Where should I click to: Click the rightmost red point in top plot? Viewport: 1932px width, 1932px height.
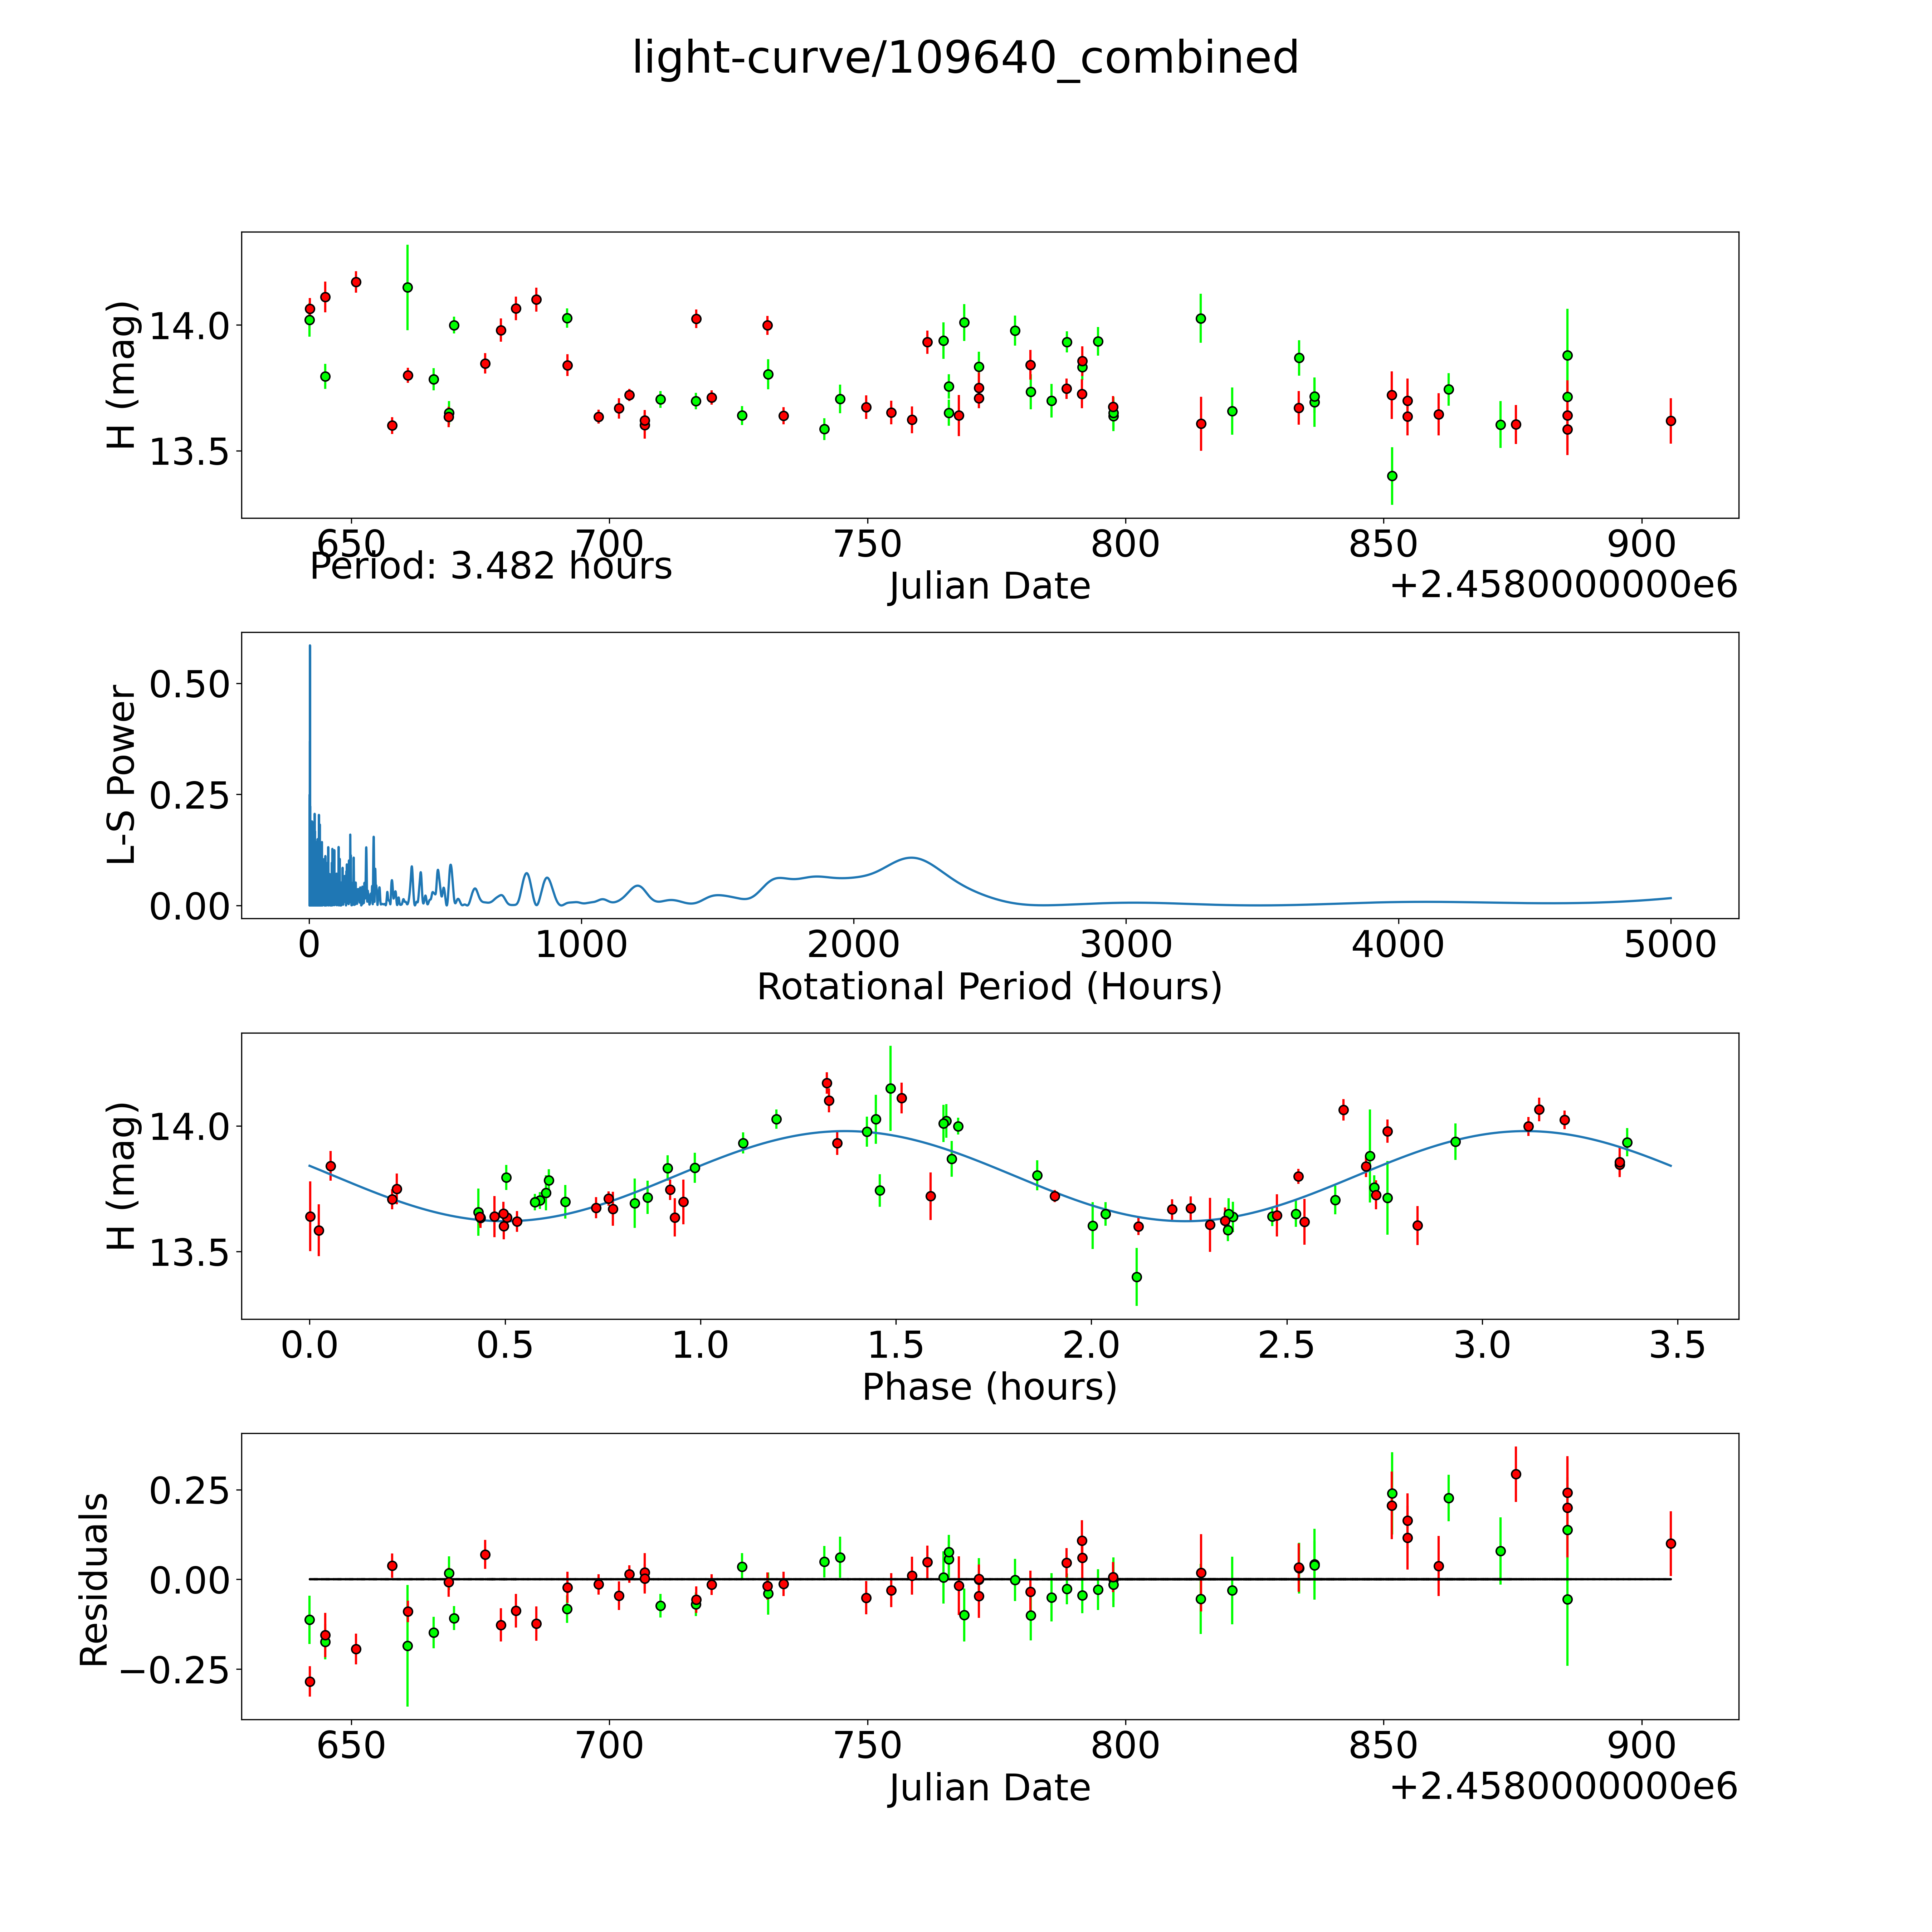pos(1670,421)
